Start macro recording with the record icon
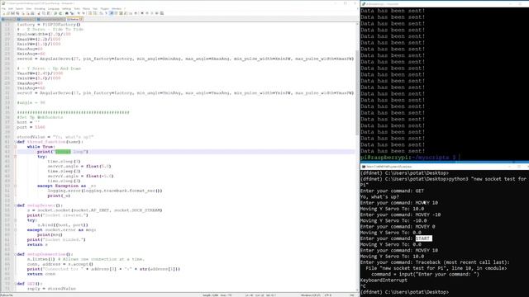Image resolution: width=529 pixels, height=297 pixels. [x=142, y=13]
